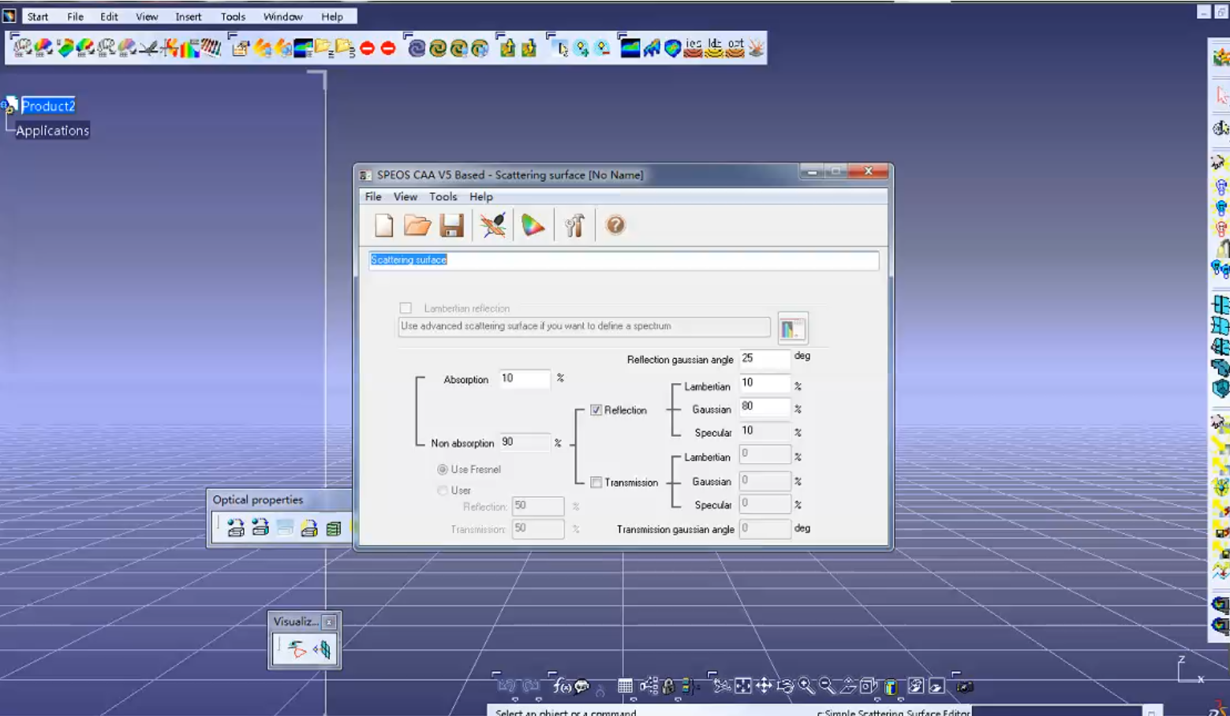Viewport: 1230px width, 716px height.
Task: Select the Use Fresnel radio button
Action: [x=443, y=469]
